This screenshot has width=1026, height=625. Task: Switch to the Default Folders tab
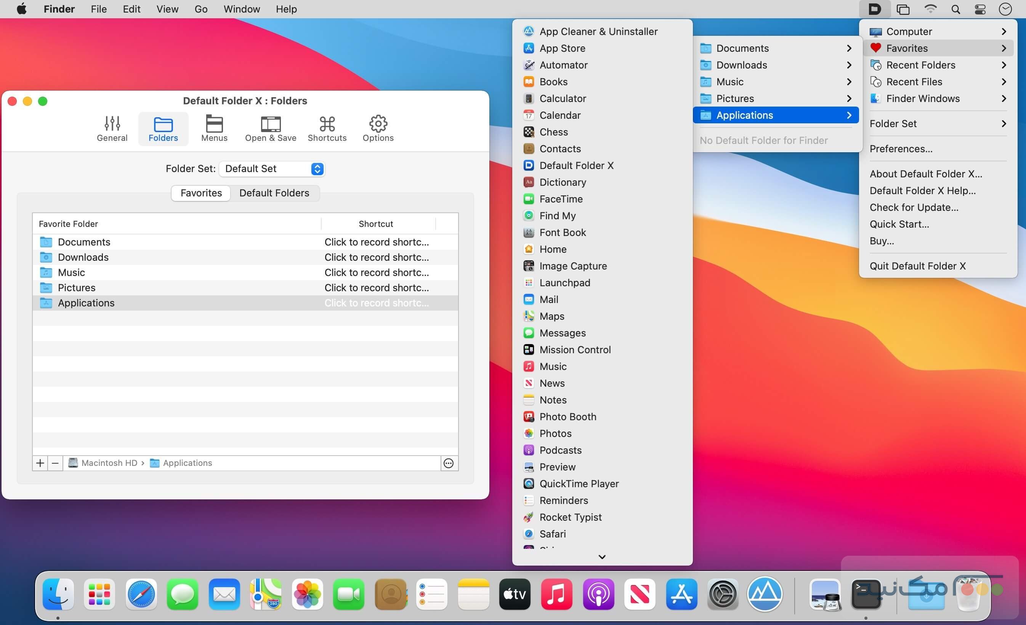[274, 193]
